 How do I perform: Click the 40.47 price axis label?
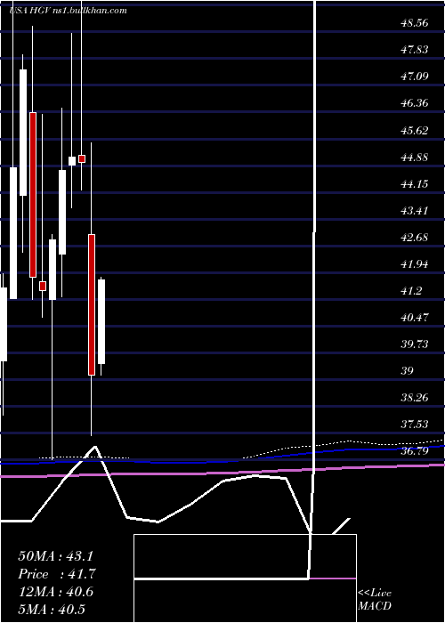tap(415, 318)
